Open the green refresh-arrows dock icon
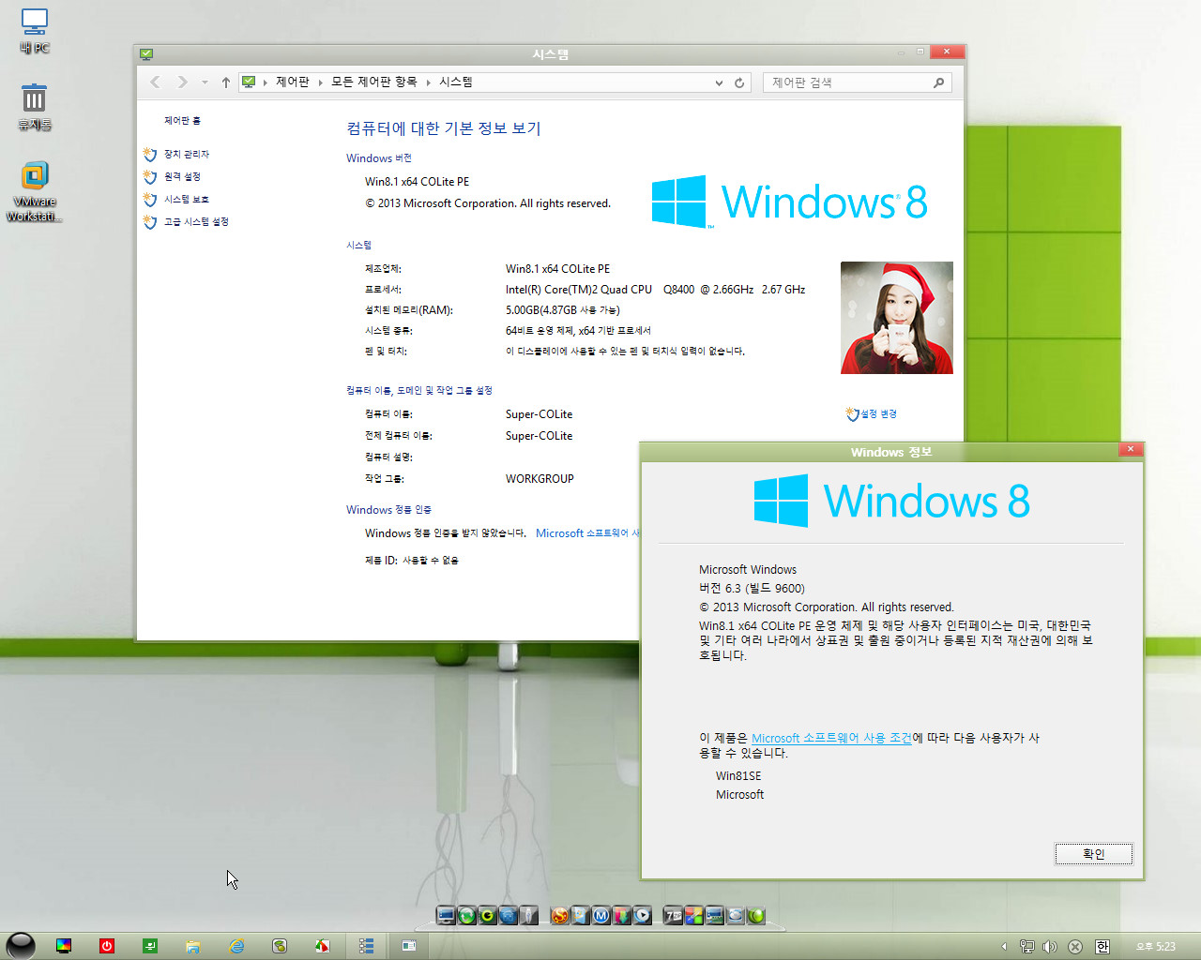Viewport: 1201px width, 960px height. tap(466, 916)
